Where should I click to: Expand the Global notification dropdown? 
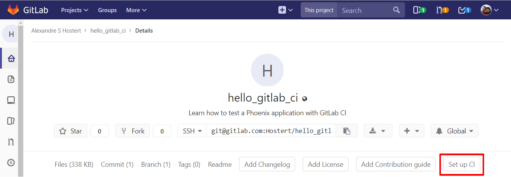coord(455,131)
